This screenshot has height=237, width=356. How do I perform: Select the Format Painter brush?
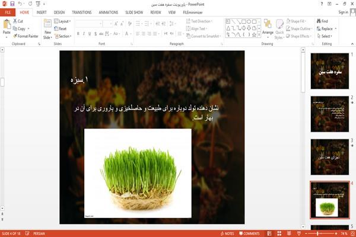(15, 36)
